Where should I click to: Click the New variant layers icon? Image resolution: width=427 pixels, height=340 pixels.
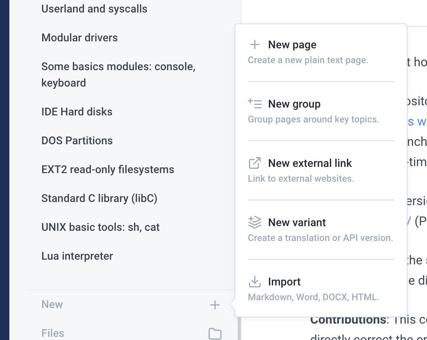pos(255,222)
